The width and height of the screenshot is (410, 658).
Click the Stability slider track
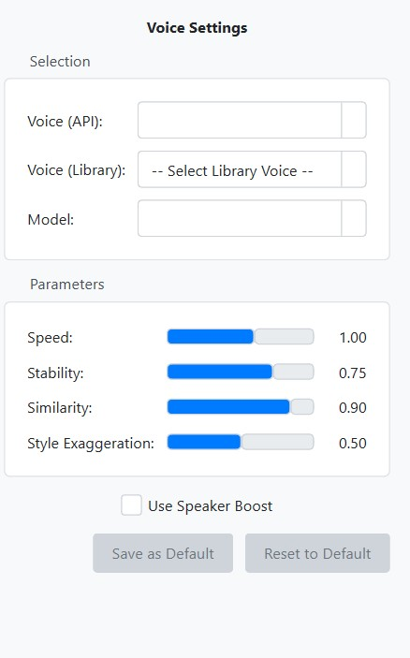241,372
